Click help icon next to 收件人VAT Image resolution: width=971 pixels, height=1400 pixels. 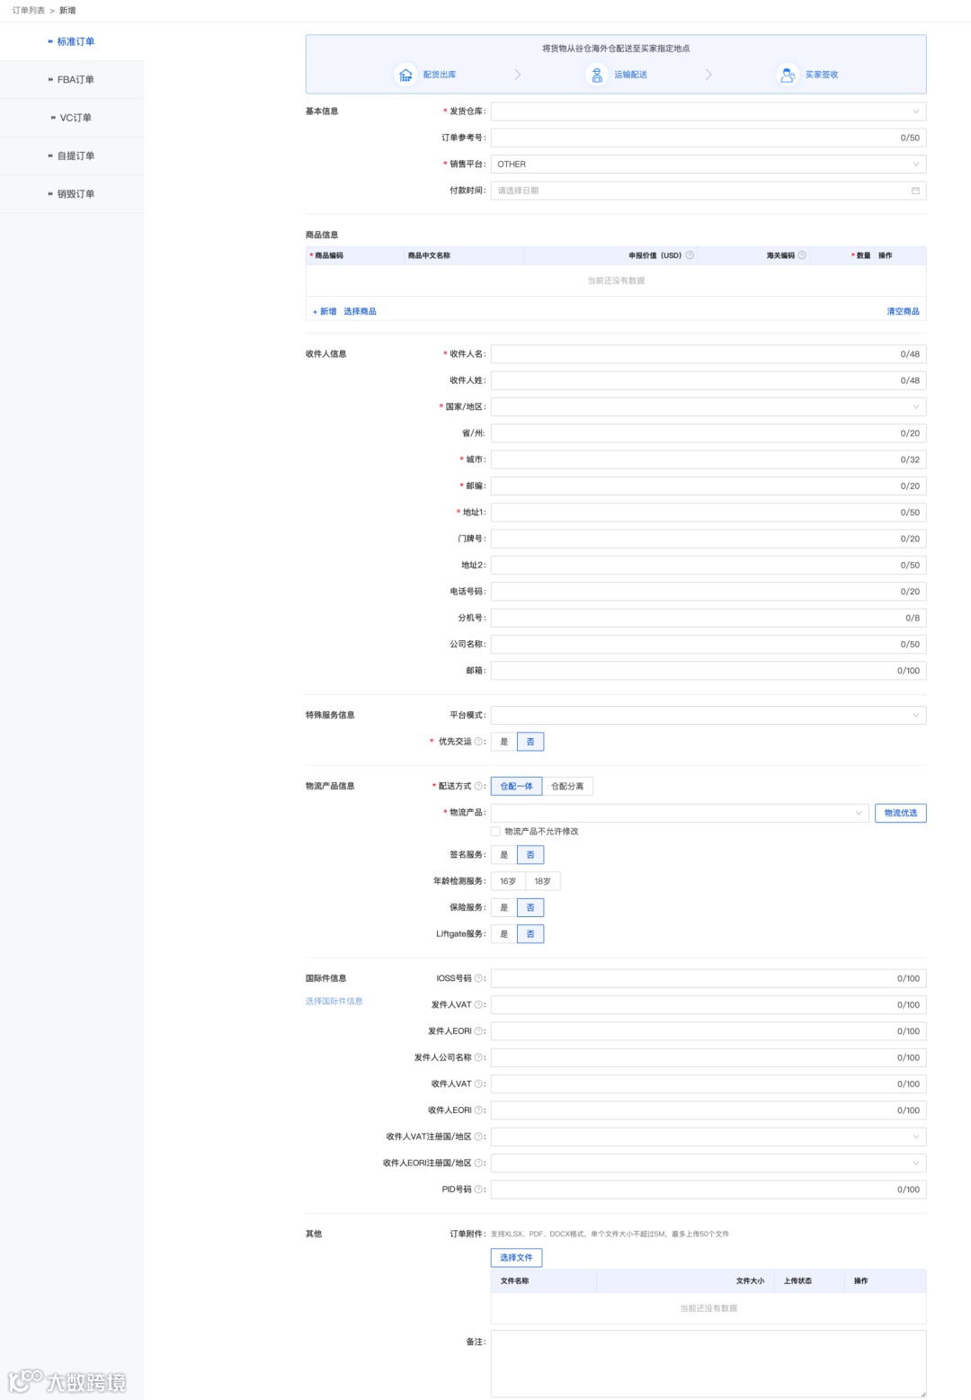click(x=478, y=1084)
